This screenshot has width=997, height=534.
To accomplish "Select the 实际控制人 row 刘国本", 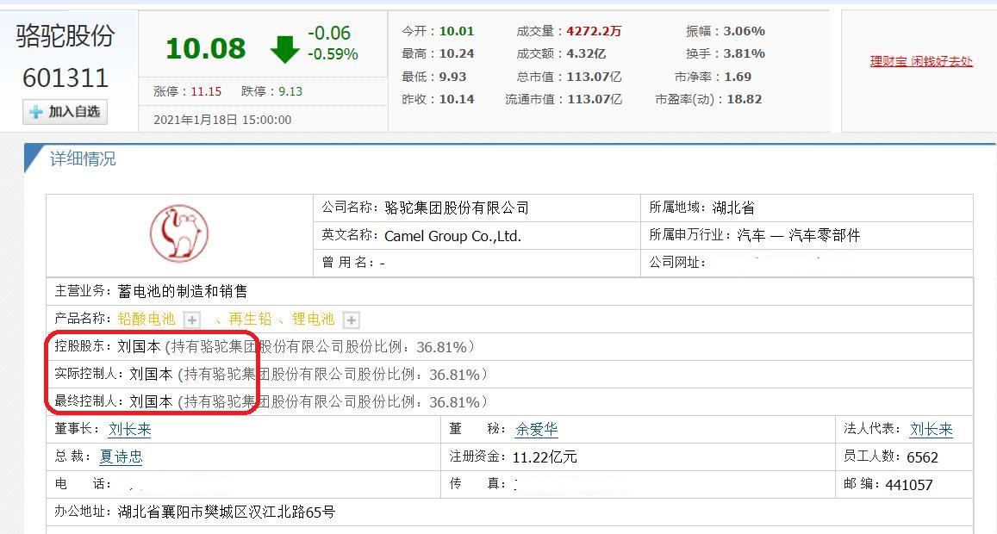I will click(x=152, y=374).
